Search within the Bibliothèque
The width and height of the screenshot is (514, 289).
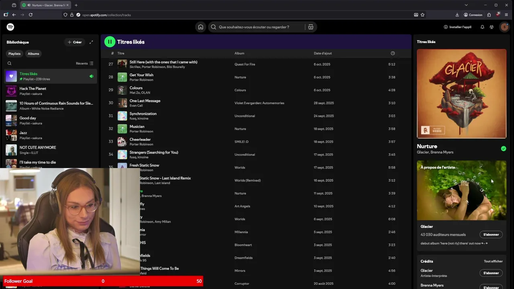tap(9, 63)
